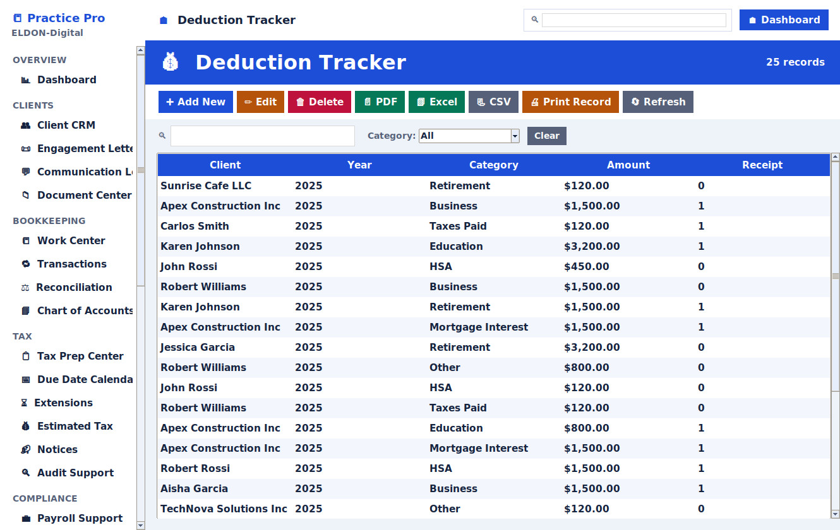
Task: Click the money bag icon in Deduction Tracker banner
Action: click(171, 62)
